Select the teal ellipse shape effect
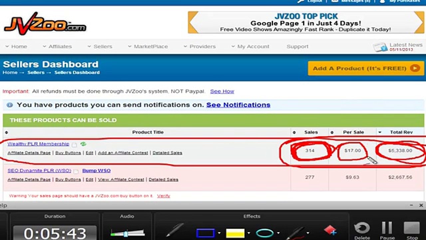This screenshot has height=240, width=426. click(x=265, y=233)
